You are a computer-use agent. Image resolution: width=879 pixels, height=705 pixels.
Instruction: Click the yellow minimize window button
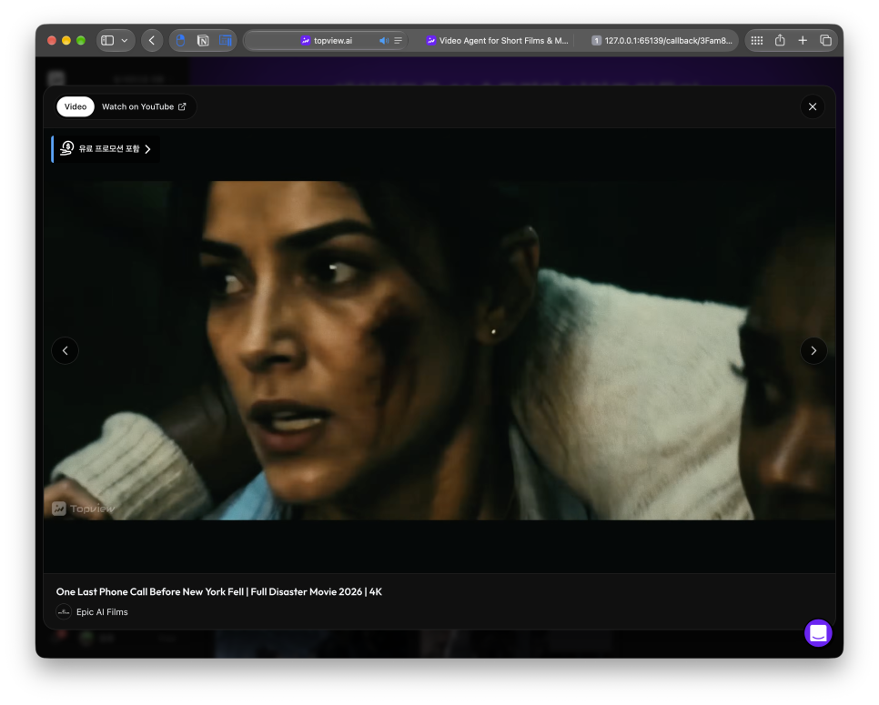(66, 40)
